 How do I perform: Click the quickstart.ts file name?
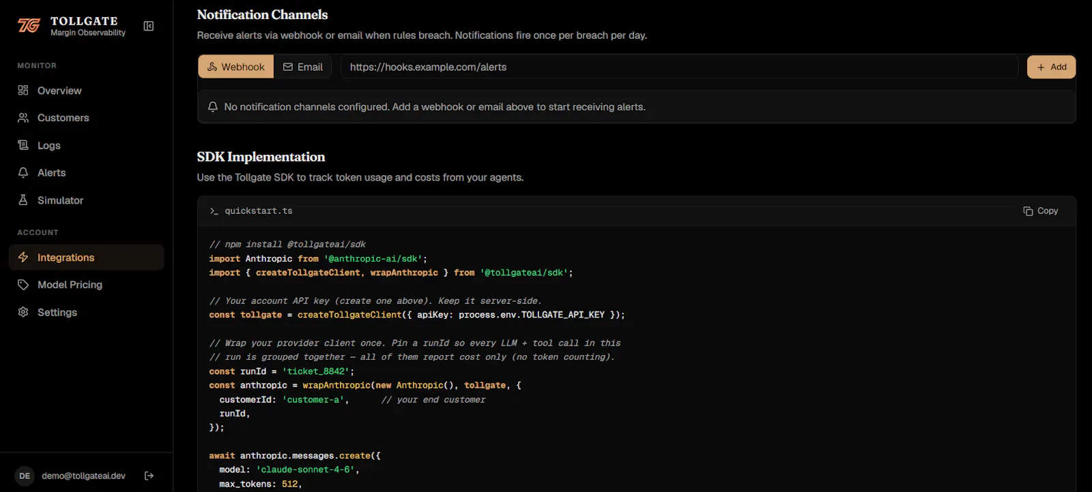(x=259, y=211)
